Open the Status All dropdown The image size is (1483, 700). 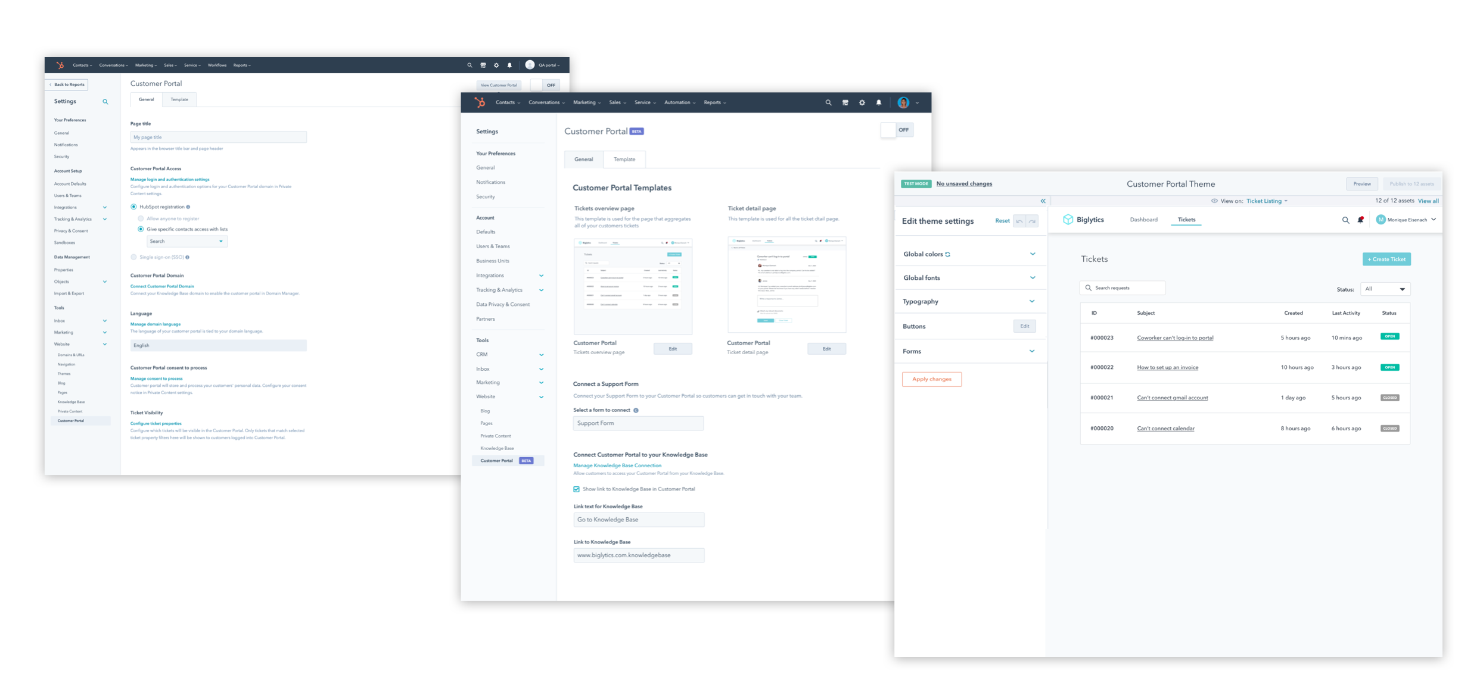pos(1385,289)
